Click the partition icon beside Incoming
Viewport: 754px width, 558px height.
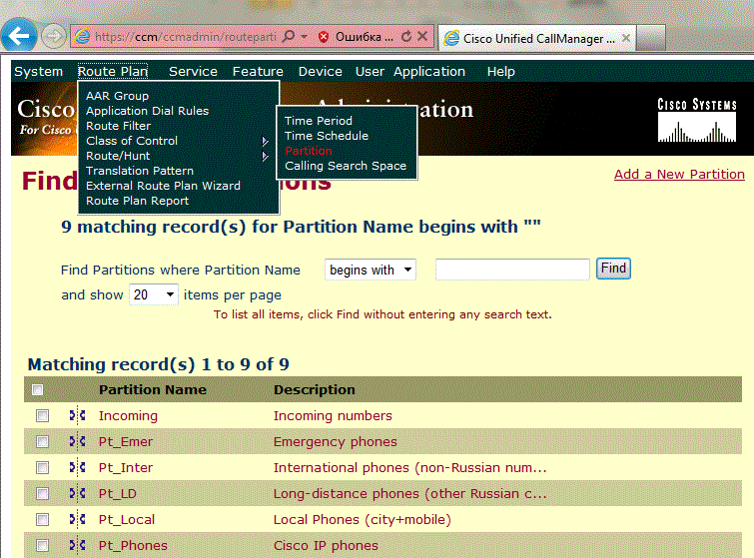coord(77,415)
